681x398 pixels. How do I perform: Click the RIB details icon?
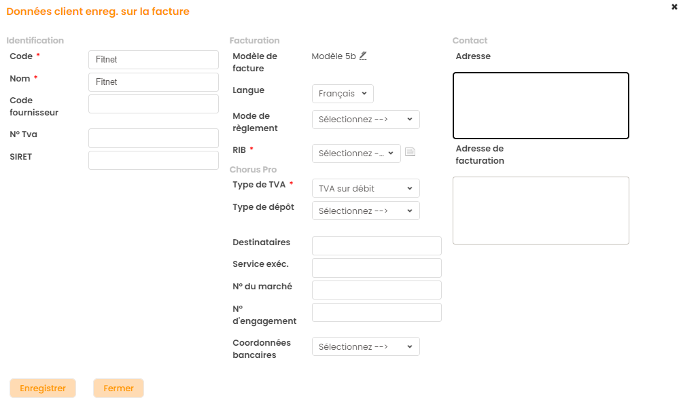coord(410,152)
